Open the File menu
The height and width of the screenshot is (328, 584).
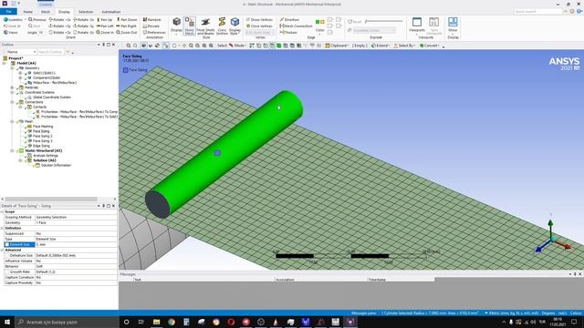point(8,12)
